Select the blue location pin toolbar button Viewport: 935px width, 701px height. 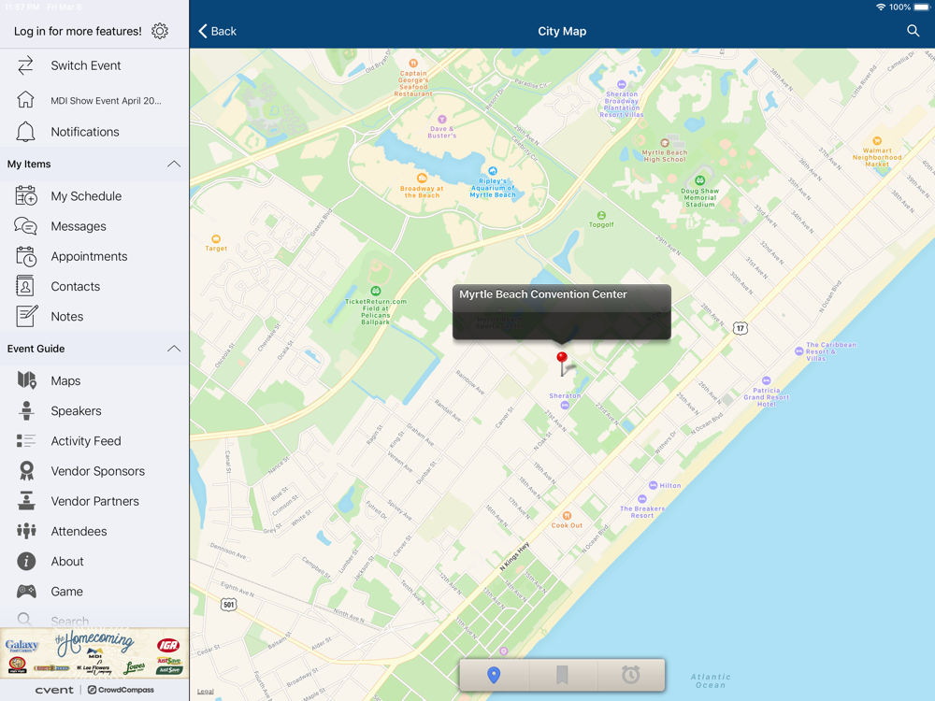click(x=493, y=675)
